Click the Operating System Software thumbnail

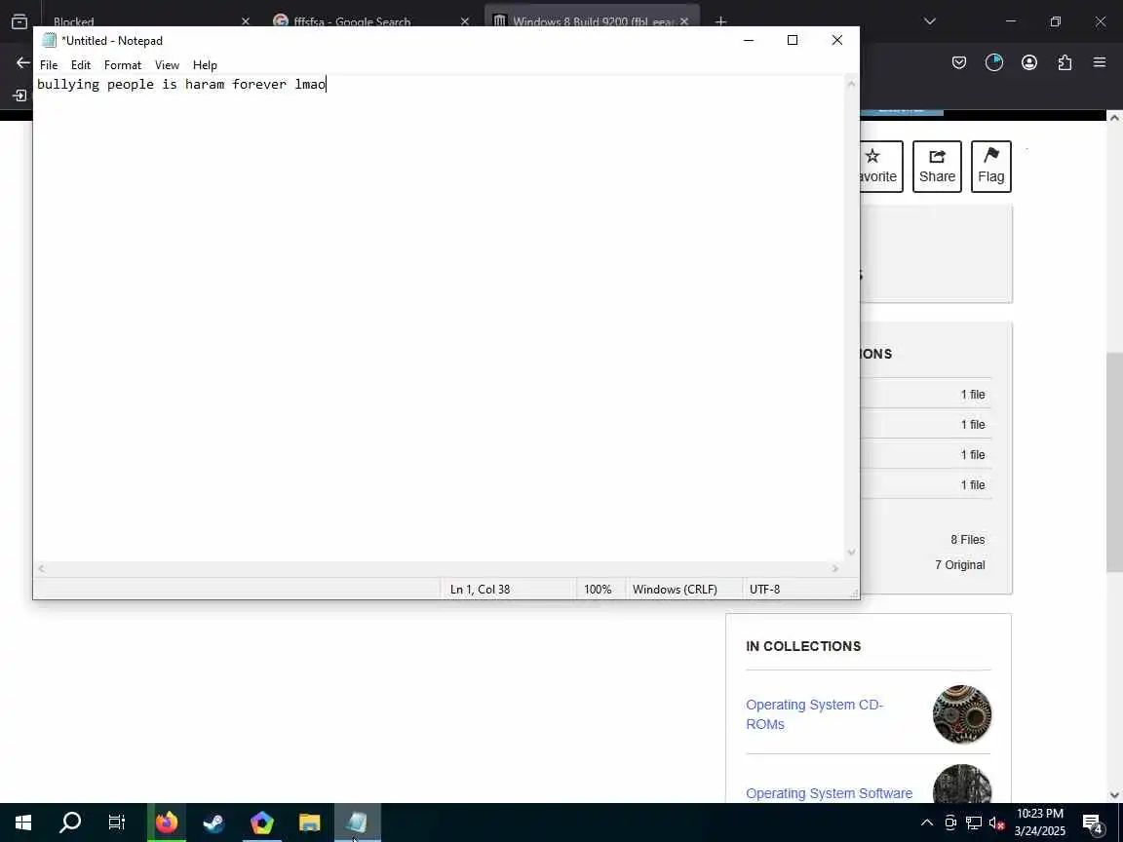pyautogui.click(x=962, y=784)
